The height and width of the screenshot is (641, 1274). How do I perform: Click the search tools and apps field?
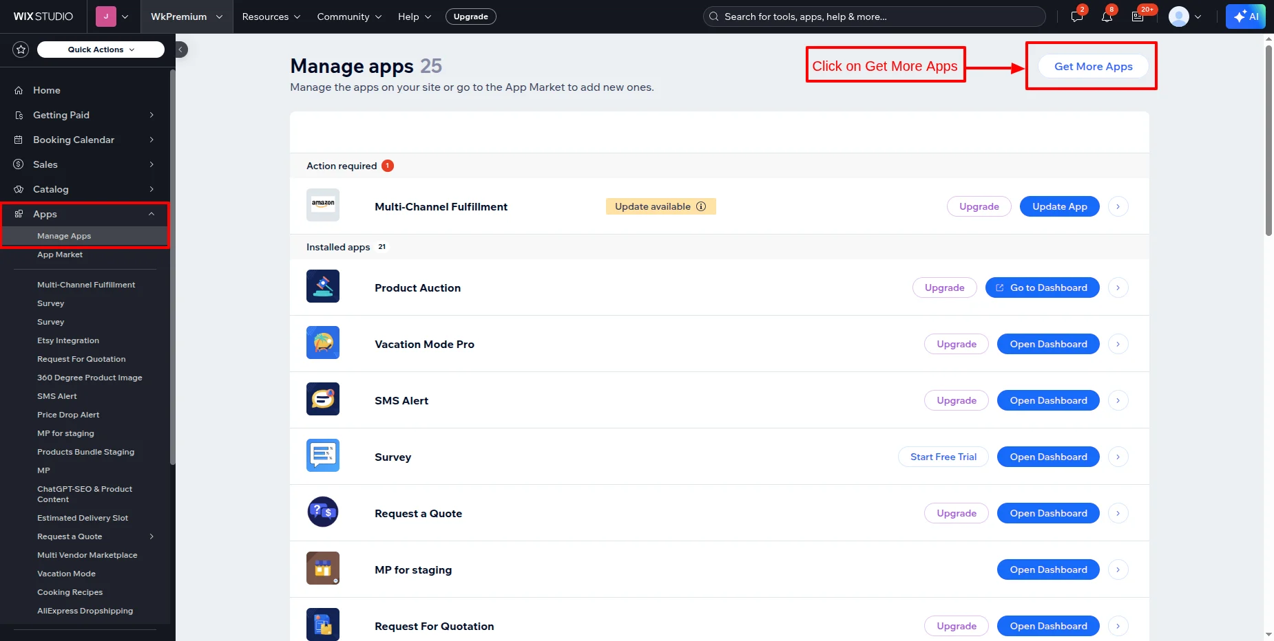[873, 16]
